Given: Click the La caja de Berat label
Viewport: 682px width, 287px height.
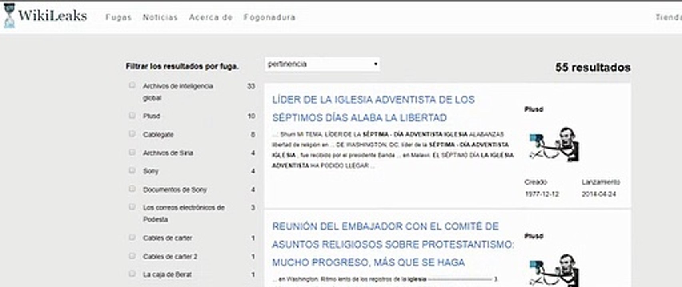Looking at the screenshot, I should tap(167, 274).
